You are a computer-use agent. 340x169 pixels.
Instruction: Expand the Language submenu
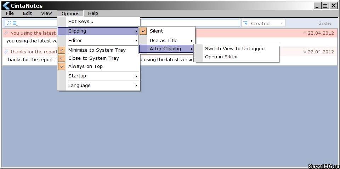(102, 86)
